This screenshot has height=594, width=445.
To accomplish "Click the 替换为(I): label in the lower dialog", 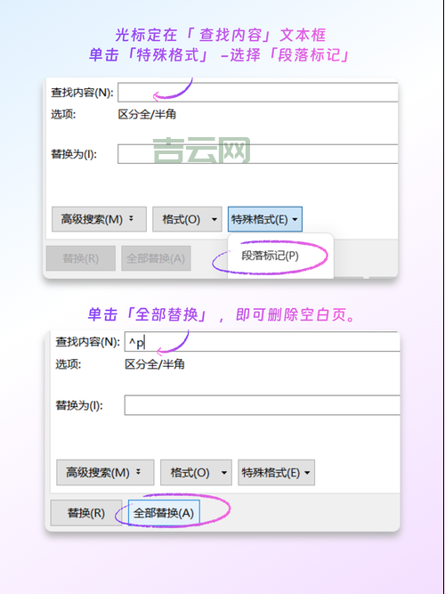I will (79, 405).
